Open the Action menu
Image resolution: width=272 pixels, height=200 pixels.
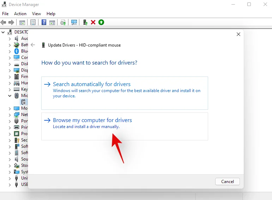(20, 14)
